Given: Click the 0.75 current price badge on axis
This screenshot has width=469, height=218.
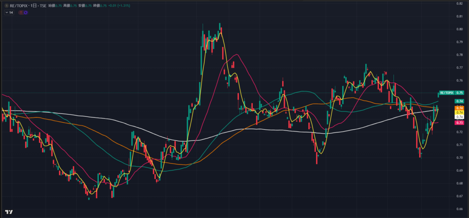Looking at the screenshot, I should tap(460, 93).
